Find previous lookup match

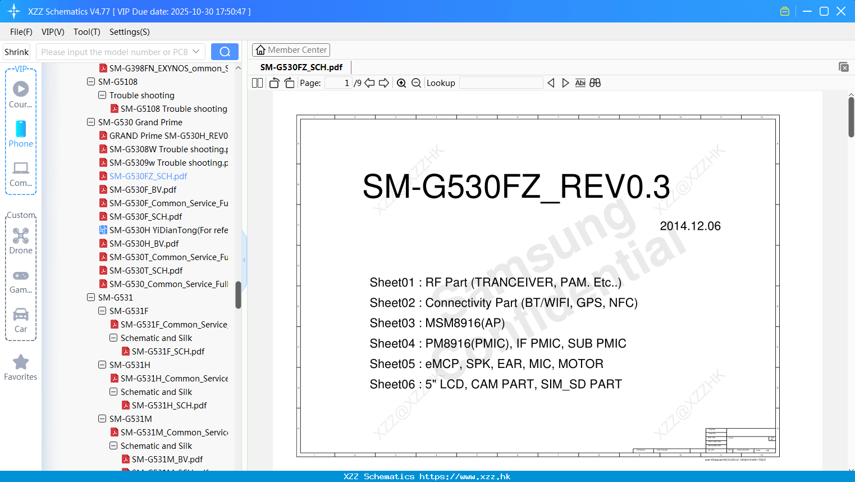tap(551, 83)
